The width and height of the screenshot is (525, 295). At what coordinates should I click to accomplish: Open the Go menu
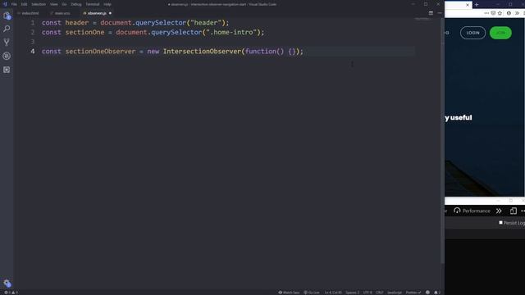[x=64, y=4]
